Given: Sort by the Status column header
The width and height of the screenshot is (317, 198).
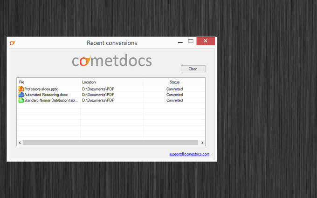Looking at the screenshot, I should click(174, 82).
